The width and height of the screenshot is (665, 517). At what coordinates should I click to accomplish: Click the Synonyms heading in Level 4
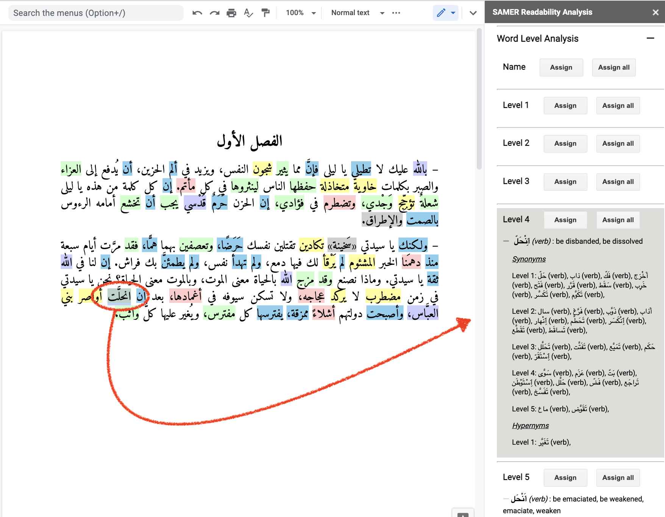tap(529, 259)
